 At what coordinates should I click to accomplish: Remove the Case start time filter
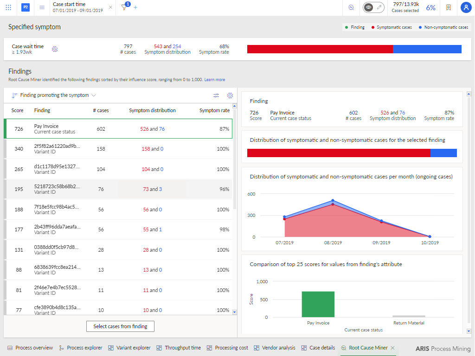[x=110, y=7]
